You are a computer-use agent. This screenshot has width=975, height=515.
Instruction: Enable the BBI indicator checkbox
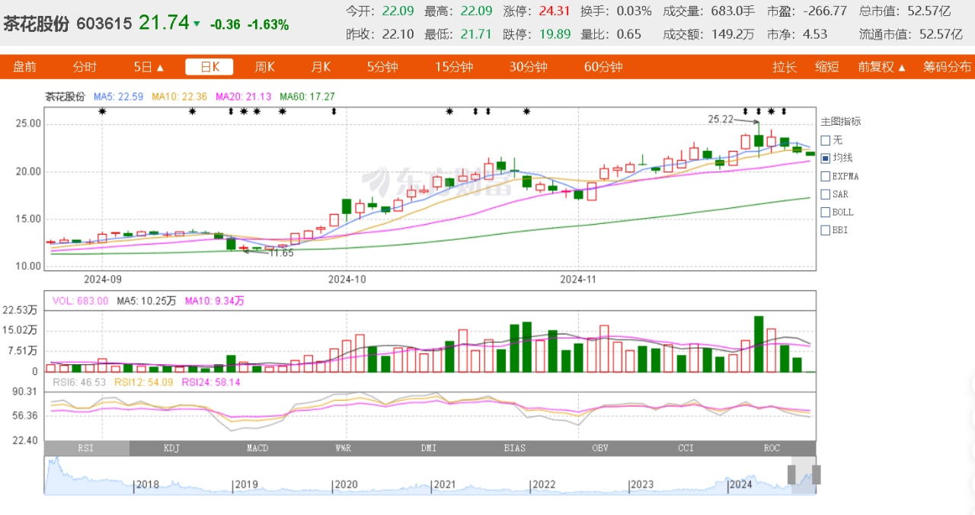pyautogui.click(x=826, y=230)
